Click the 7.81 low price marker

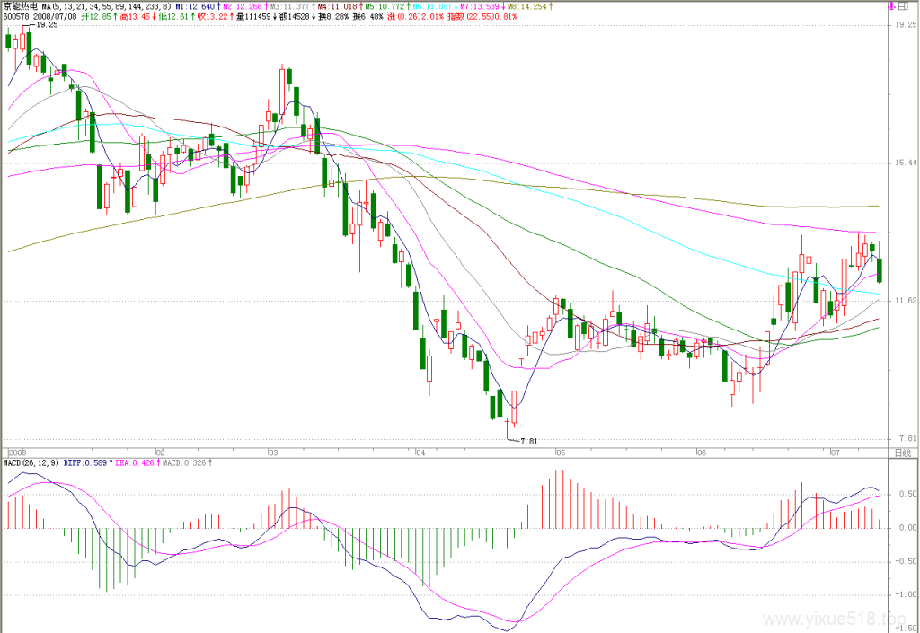click(x=528, y=442)
